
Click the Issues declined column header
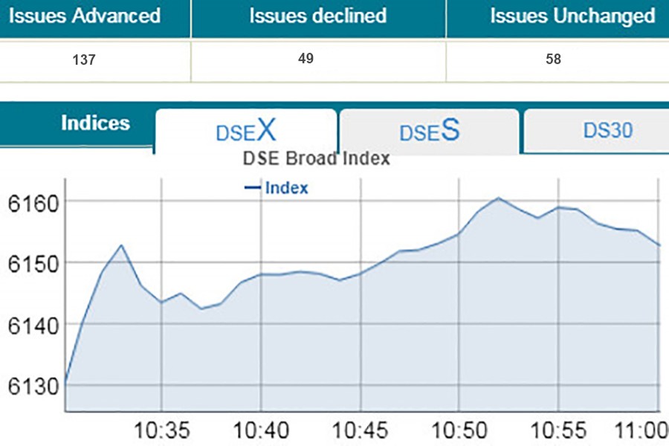(317, 16)
